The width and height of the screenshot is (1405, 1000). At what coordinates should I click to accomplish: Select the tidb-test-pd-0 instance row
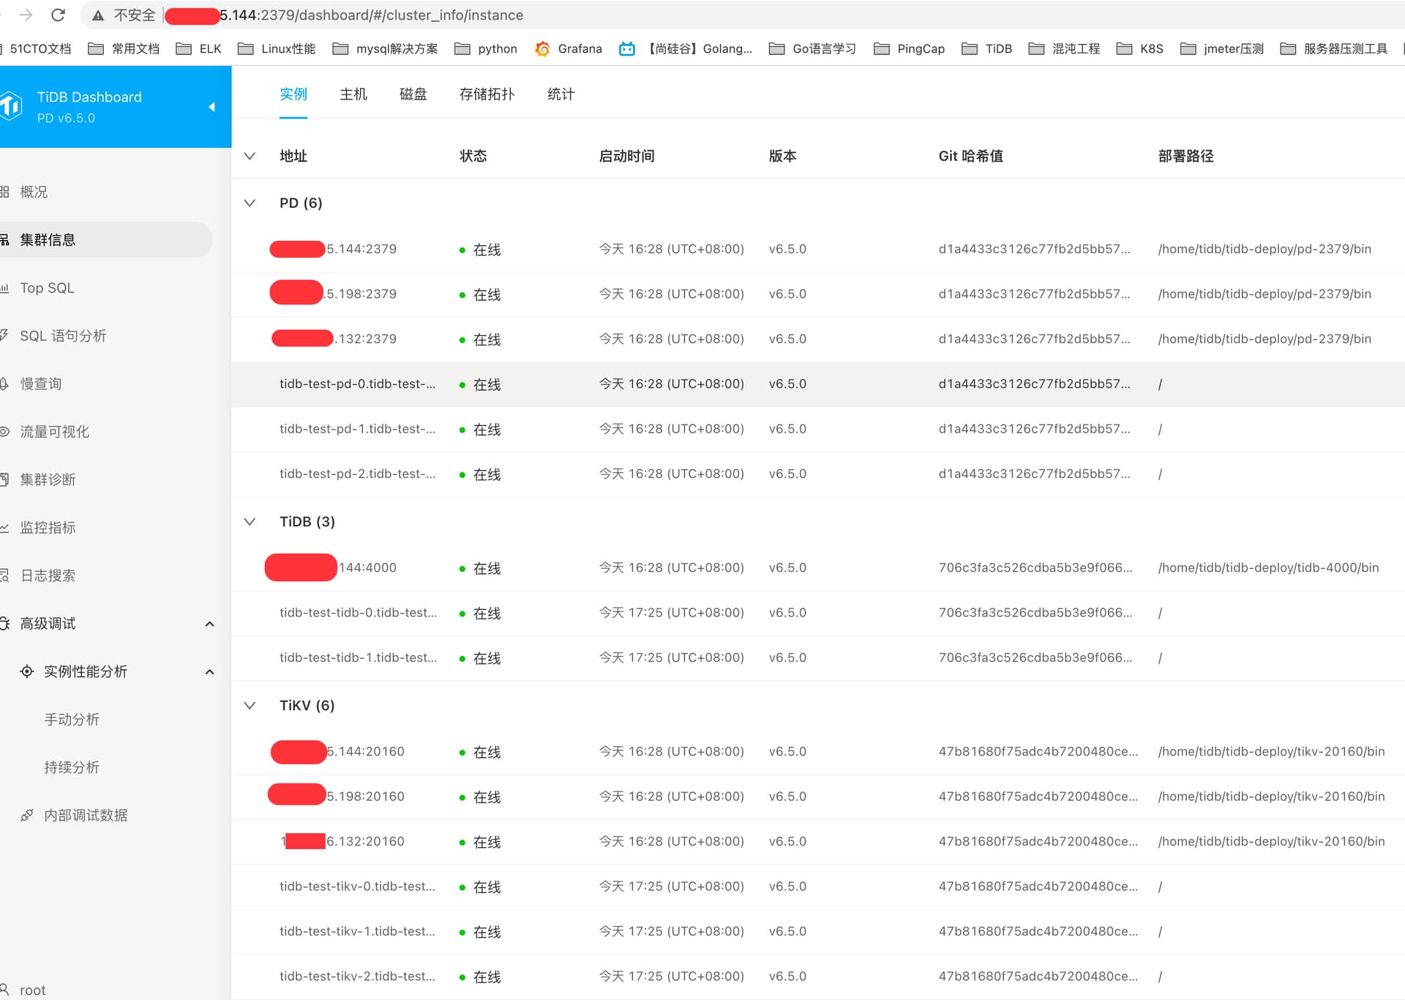coord(357,384)
